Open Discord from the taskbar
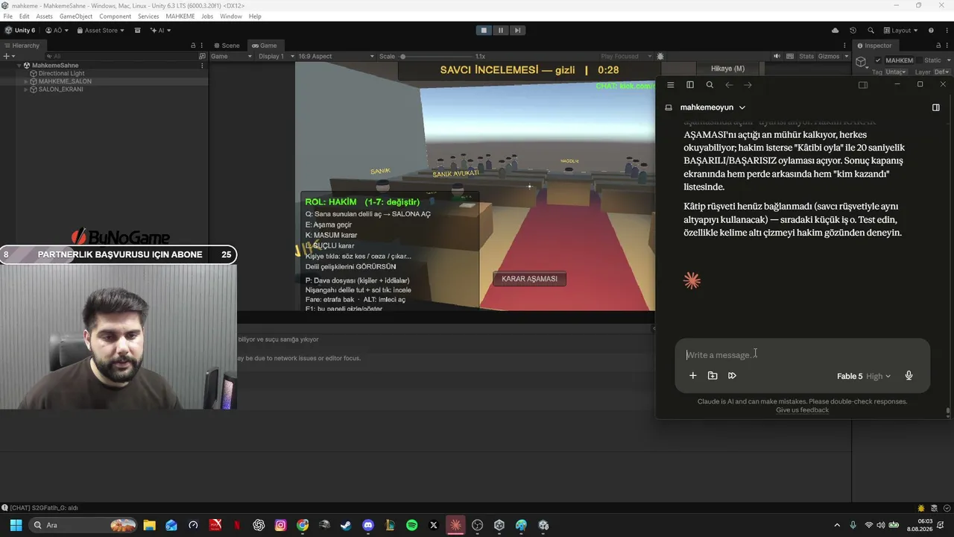The height and width of the screenshot is (537, 954). (x=368, y=525)
